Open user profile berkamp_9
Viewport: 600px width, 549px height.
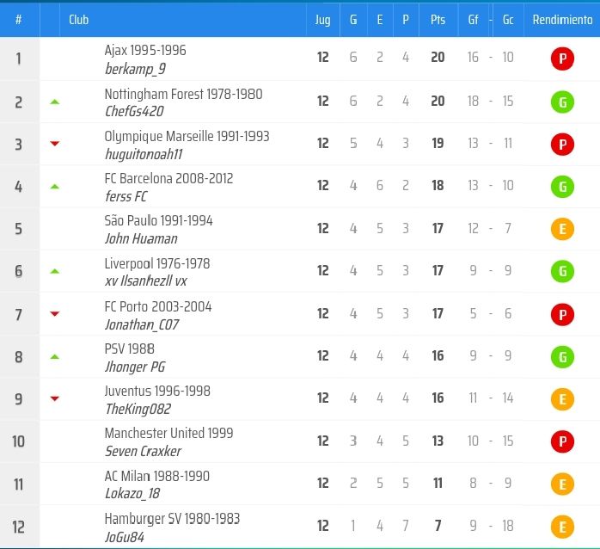point(135,68)
